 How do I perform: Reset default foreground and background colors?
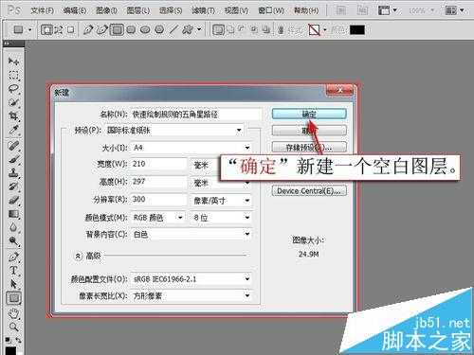click(9, 340)
